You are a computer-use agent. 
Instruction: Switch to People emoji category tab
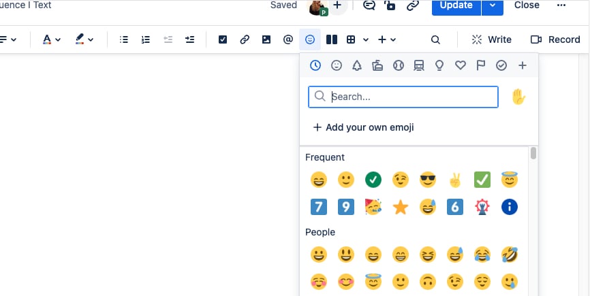point(336,65)
